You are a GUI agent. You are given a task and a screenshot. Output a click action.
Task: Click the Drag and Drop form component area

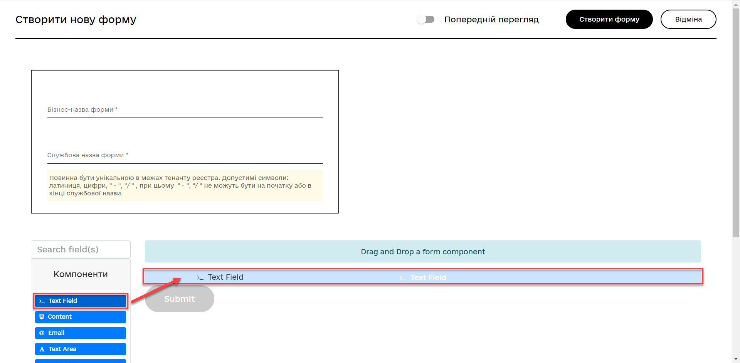[423, 252]
